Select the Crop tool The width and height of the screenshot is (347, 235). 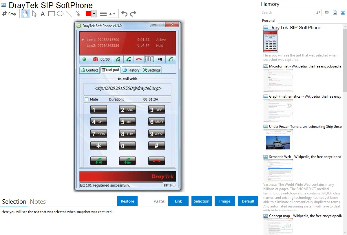click(x=9, y=14)
